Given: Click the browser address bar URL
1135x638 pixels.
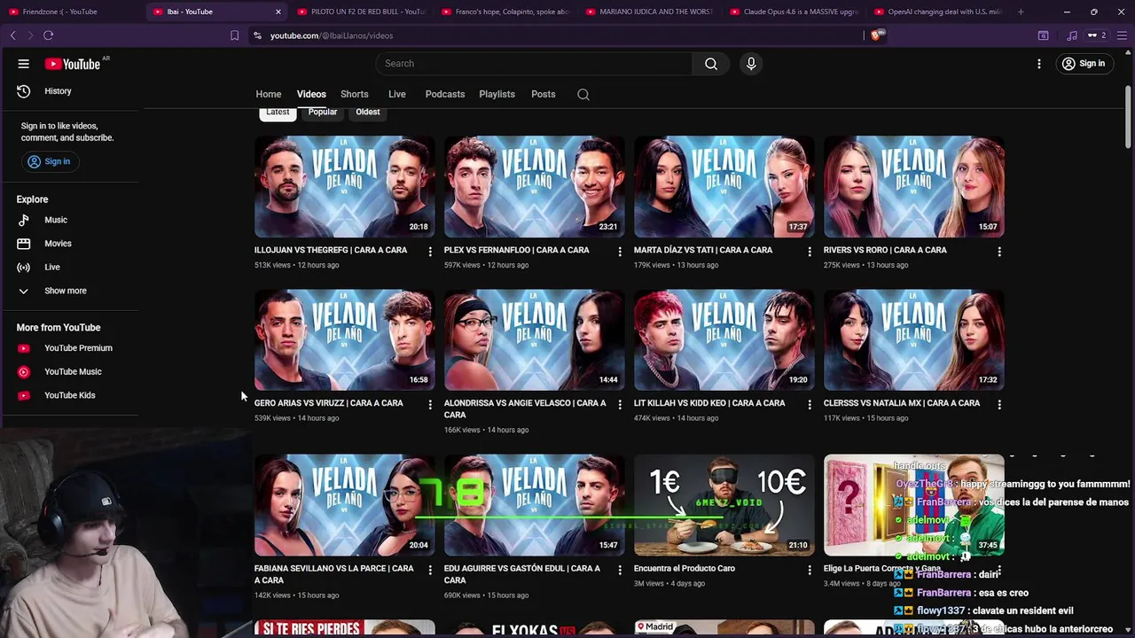Looking at the screenshot, I should click(x=332, y=35).
